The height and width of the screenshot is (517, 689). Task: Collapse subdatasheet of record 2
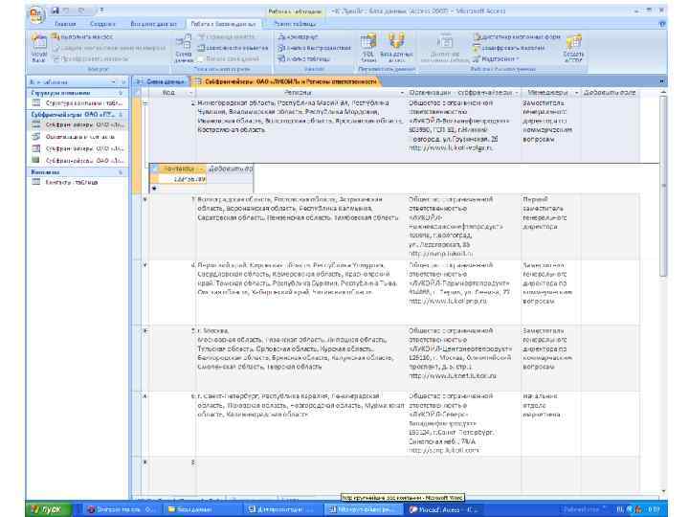point(145,103)
